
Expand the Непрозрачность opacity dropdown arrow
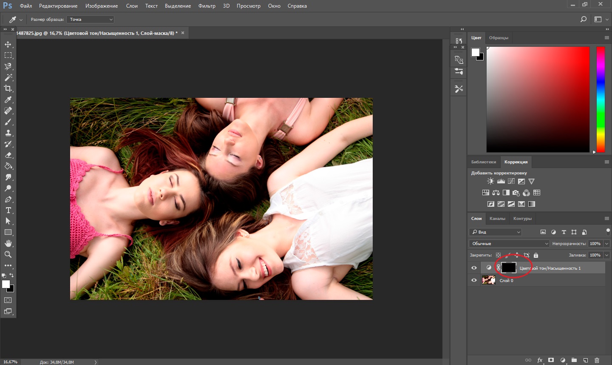(x=606, y=244)
